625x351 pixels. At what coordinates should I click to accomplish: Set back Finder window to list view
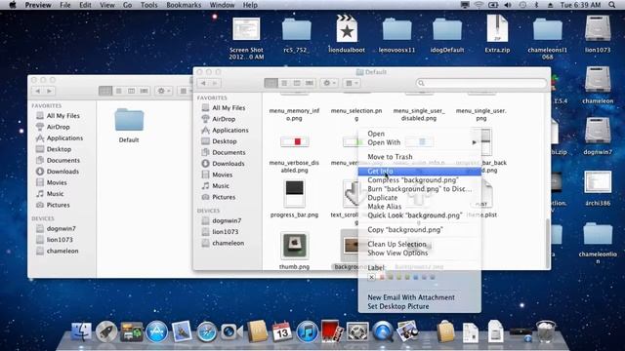pyautogui.click(x=118, y=91)
